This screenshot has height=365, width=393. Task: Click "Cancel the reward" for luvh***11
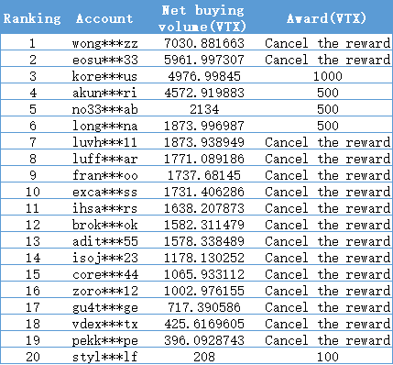click(328, 142)
